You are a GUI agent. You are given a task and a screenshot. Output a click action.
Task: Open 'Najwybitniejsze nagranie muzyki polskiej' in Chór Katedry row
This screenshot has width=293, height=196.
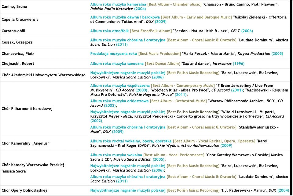tap(128, 166)
